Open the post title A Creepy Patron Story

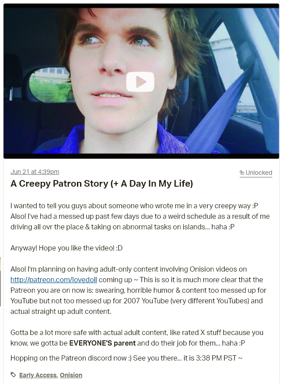coord(102,184)
